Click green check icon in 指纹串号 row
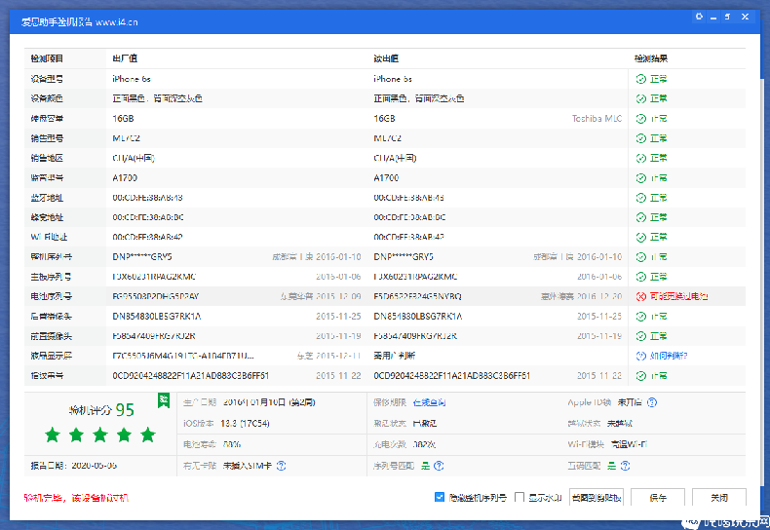Image resolution: width=770 pixels, height=530 pixels. tap(640, 376)
